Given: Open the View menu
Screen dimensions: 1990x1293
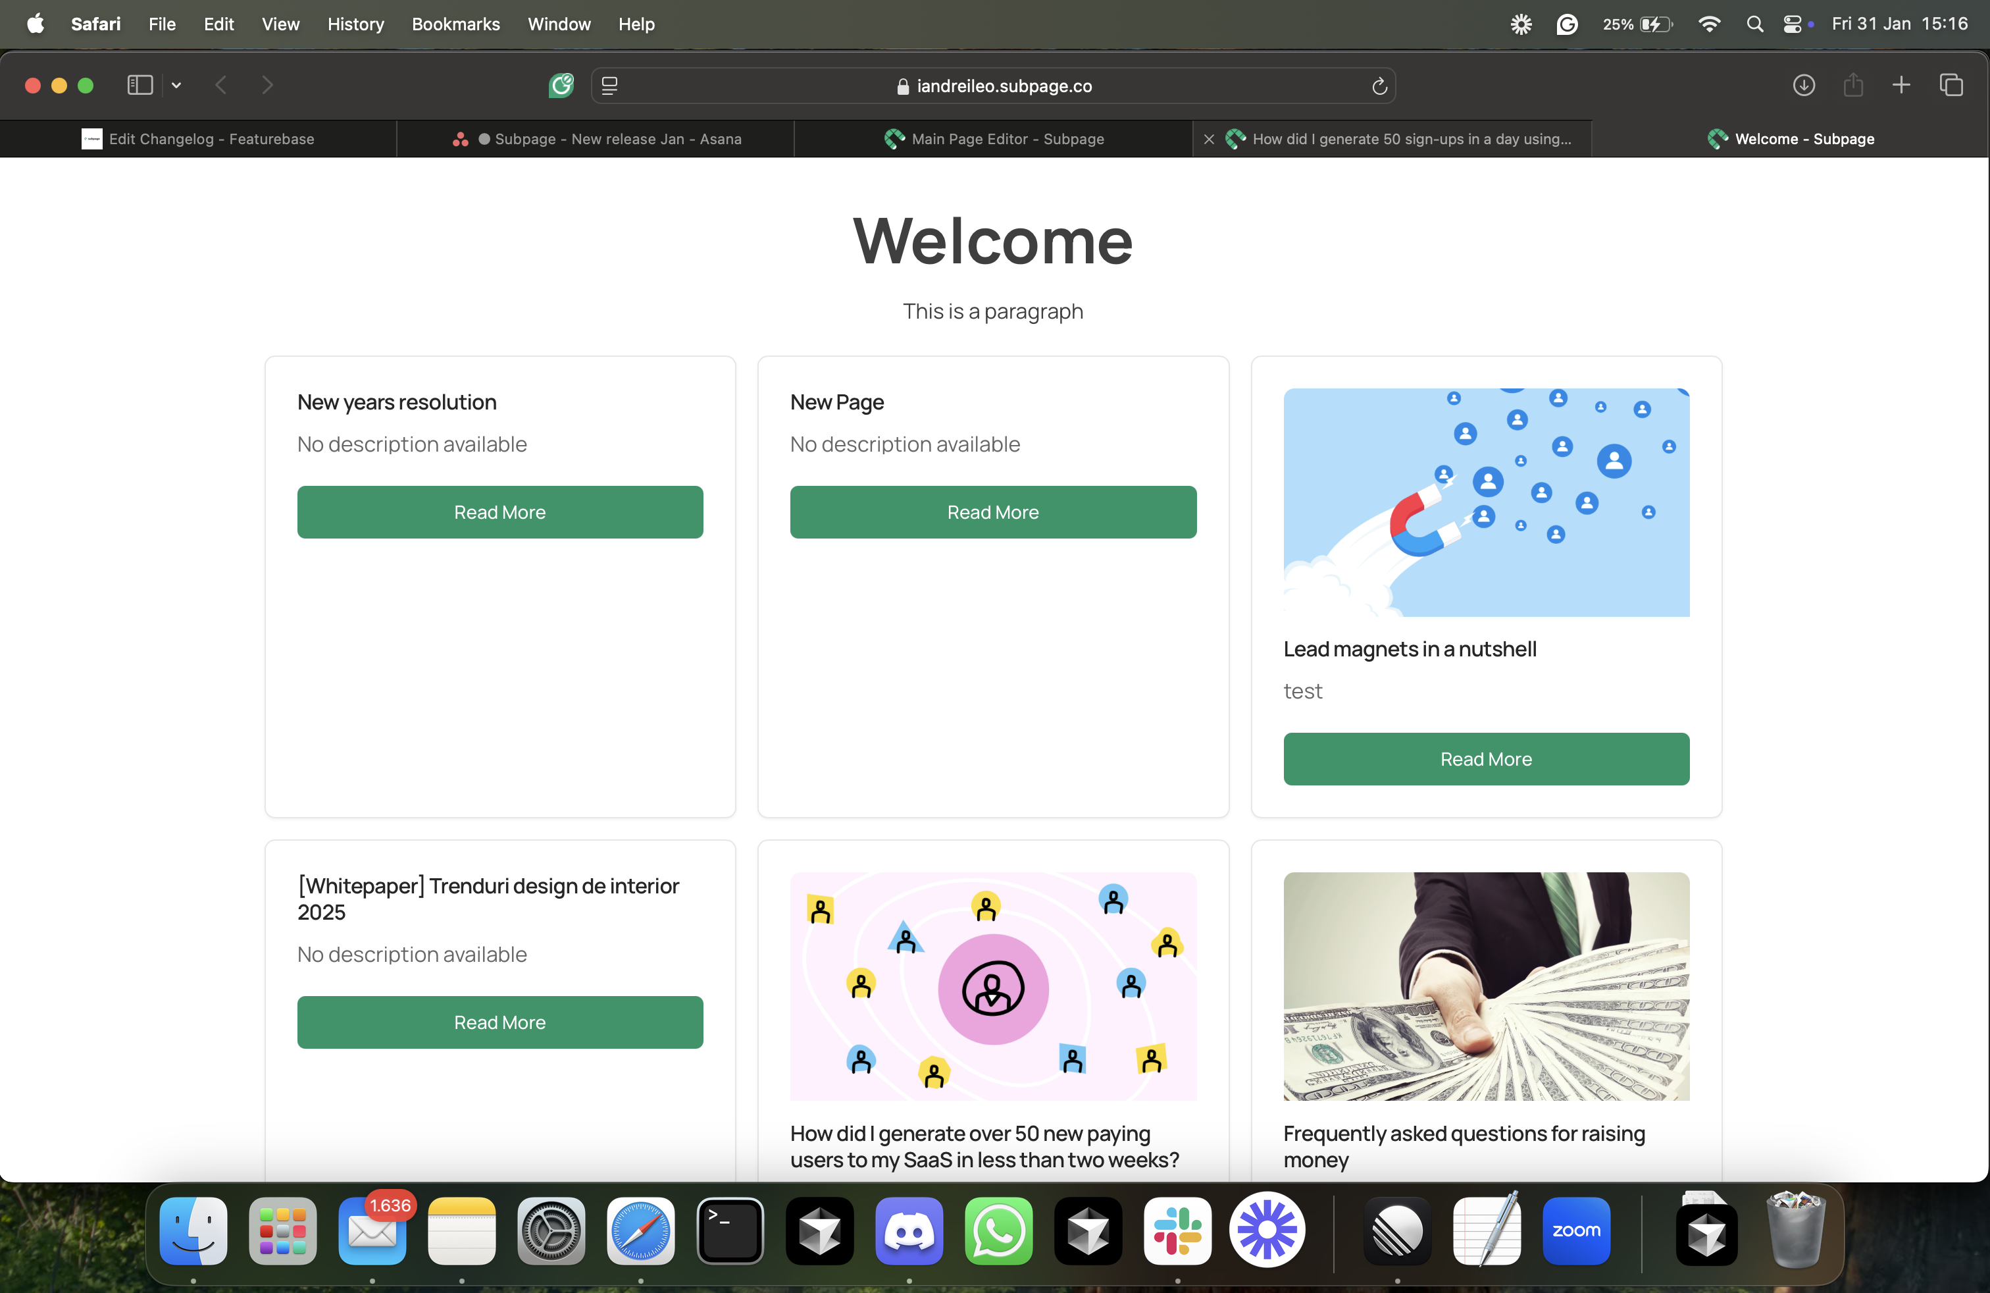Looking at the screenshot, I should coord(280,24).
